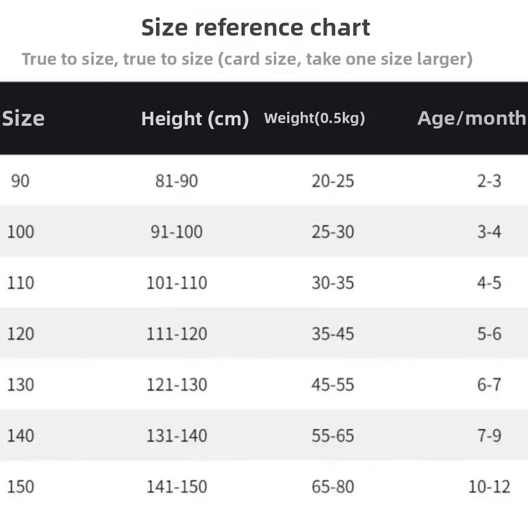Click size 100 row label

[x=21, y=232]
